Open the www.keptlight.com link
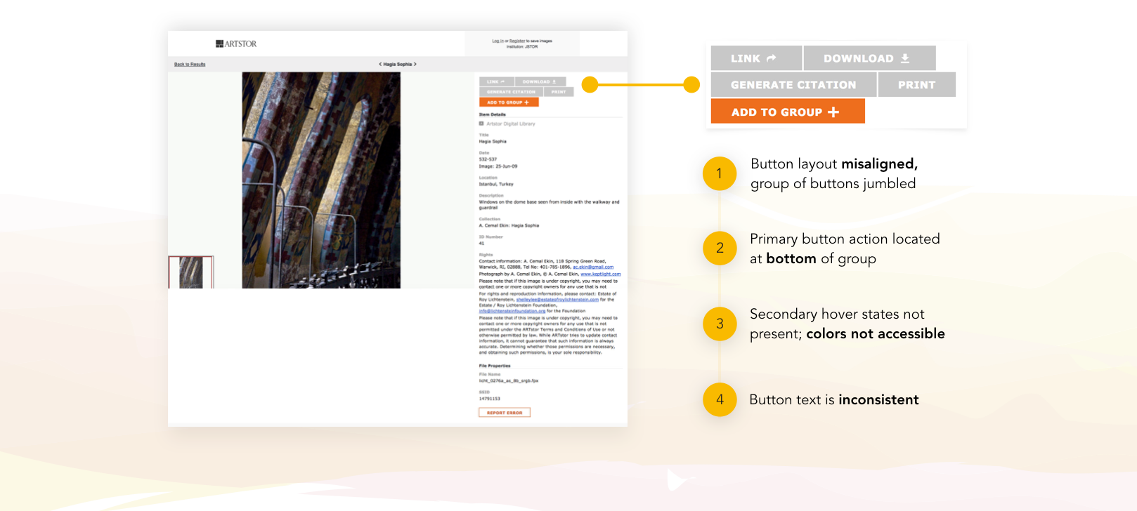The height and width of the screenshot is (511, 1137). 601,274
